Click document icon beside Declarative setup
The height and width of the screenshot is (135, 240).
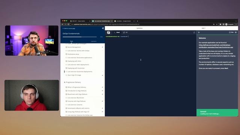coord(66,54)
